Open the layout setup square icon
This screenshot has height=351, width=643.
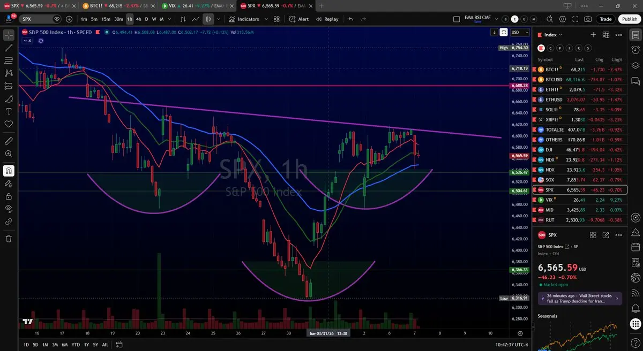click(x=457, y=19)
